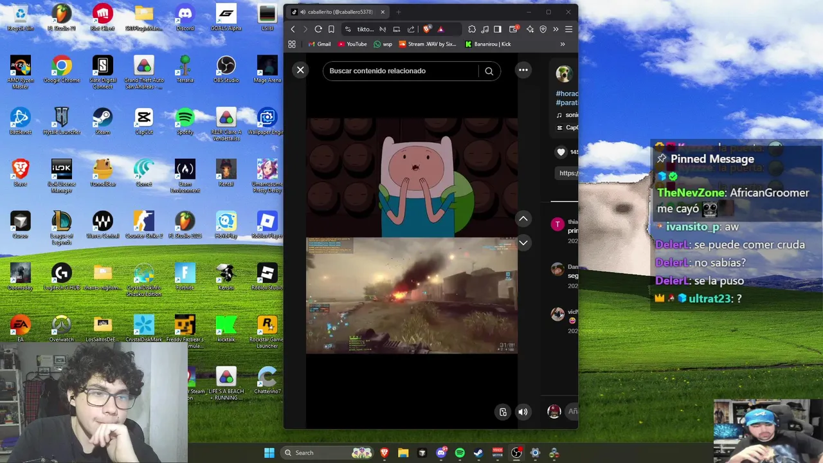Open Google Chrome desktop shortcut
The image size is (823, 463).
[x=62, y=69]
